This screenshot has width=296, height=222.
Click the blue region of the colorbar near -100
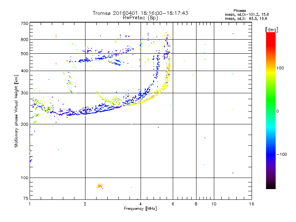click(x=271, y=154)
